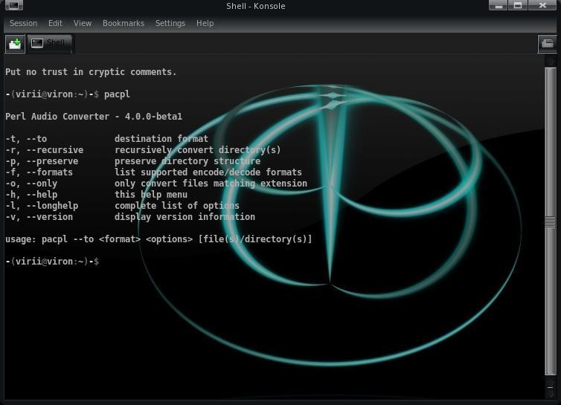Select the Shell tab
This screenshot has width=561, height=405.
pos(49,43)
